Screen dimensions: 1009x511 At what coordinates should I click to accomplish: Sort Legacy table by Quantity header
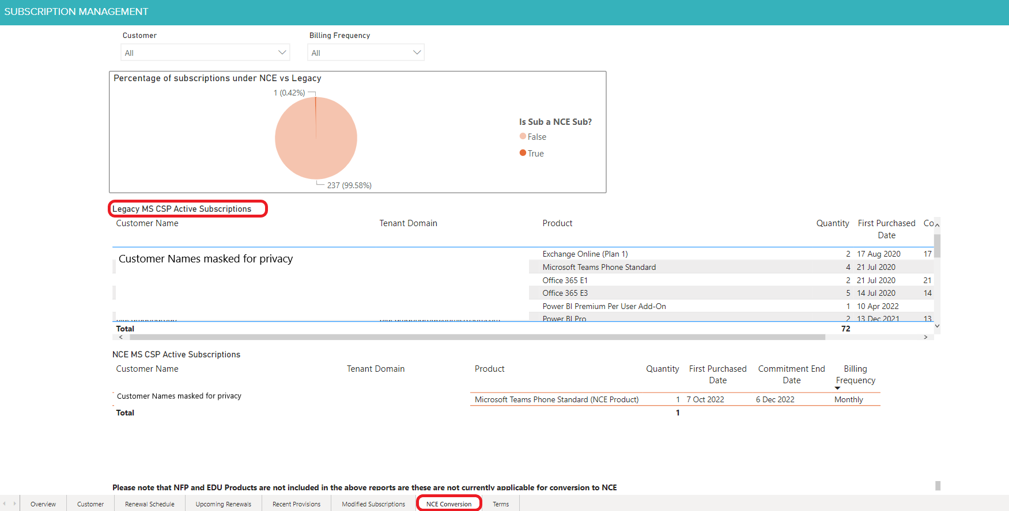(x=833, y=223)
